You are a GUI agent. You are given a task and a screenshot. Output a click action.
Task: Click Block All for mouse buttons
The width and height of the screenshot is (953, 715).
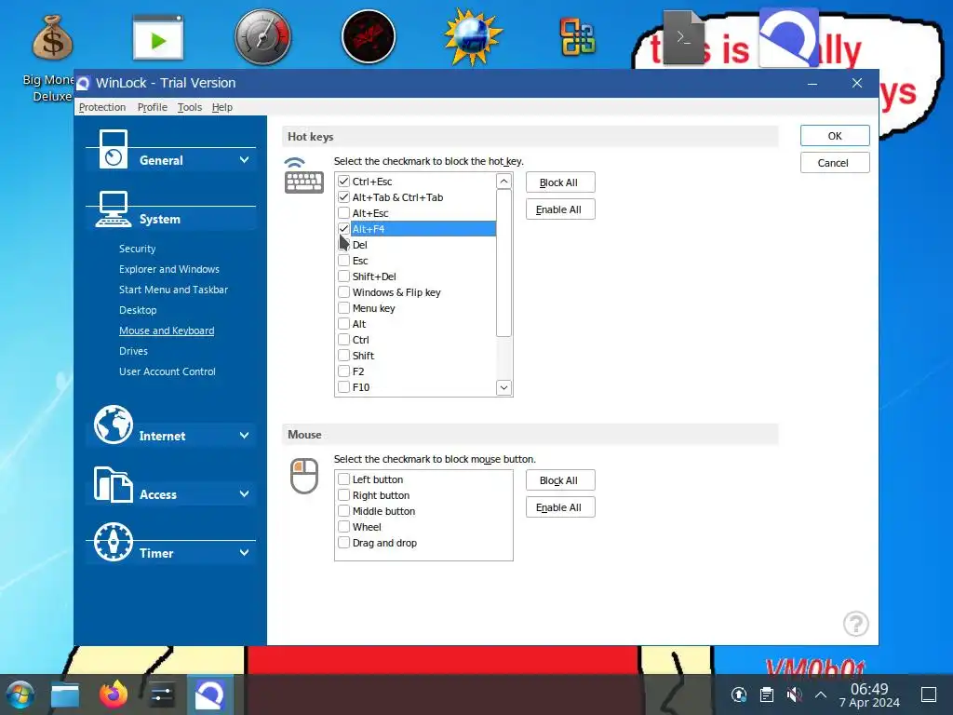(560, 480)
